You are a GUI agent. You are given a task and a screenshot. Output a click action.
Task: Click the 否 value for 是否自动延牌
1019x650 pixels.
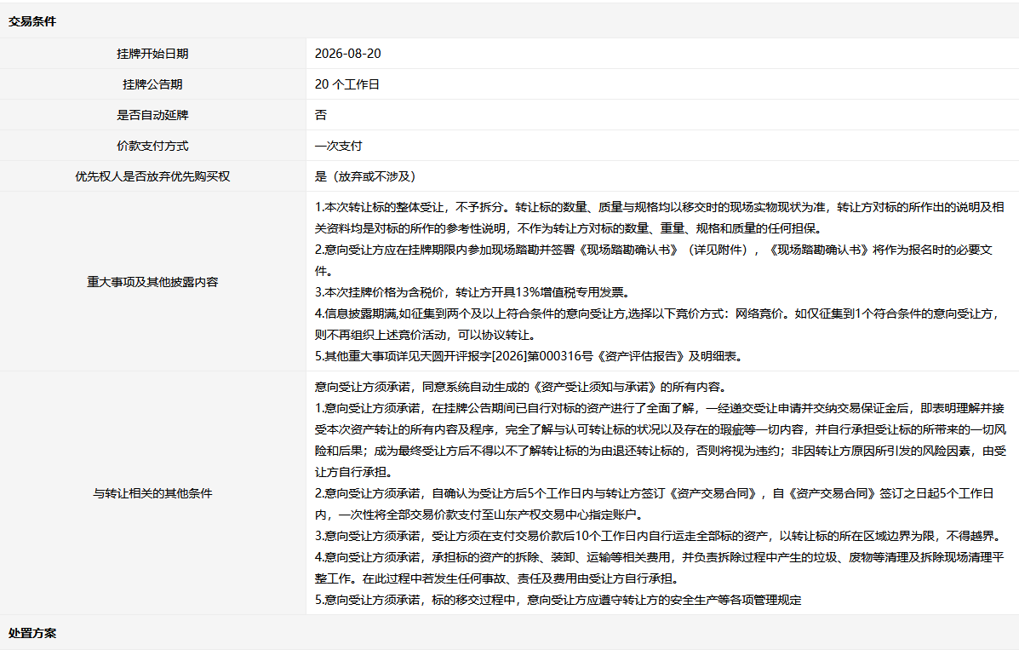coord(320,115)
